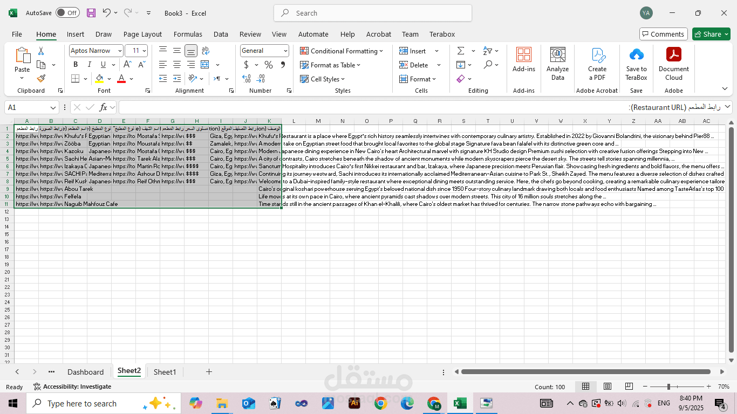Switch to Dashboard sheet tab
737x414 pixels.
click(x=85, y=372)
